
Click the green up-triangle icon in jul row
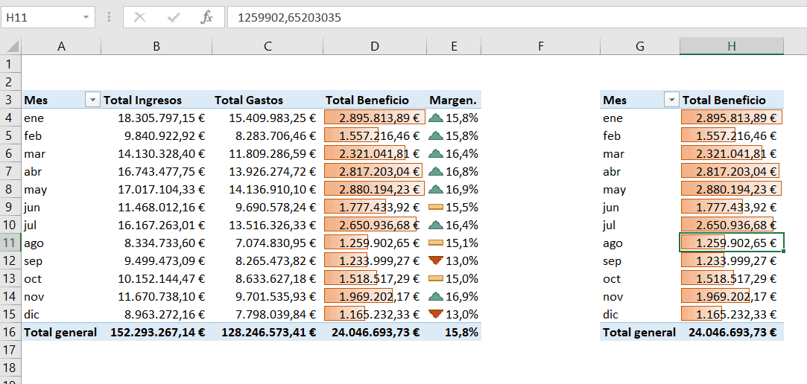tap(435, 225)
